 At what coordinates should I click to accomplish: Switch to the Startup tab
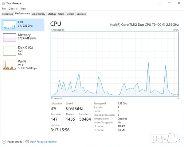tap(52, 14)
